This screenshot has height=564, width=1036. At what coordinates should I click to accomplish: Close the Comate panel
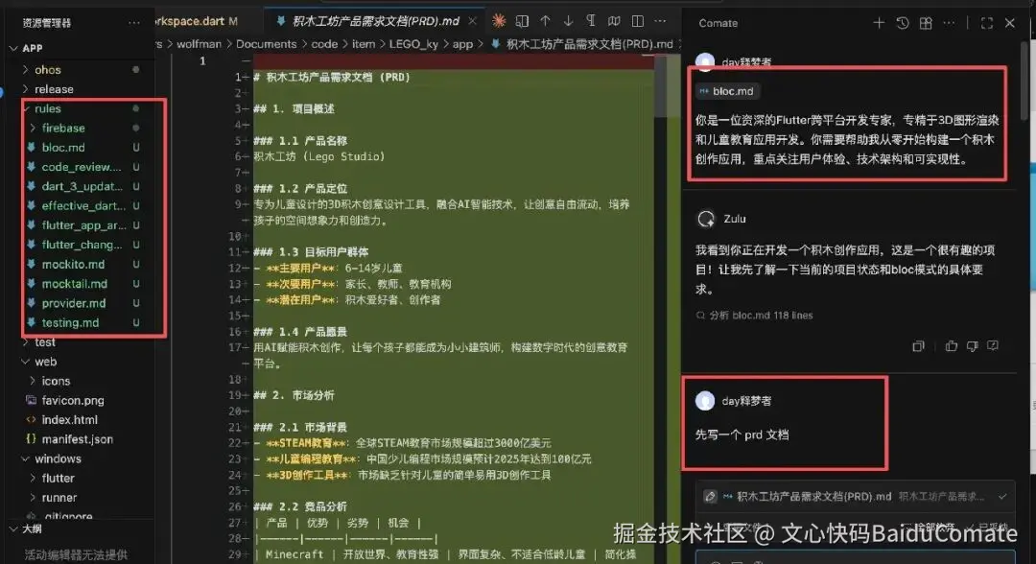[x=1009, y=23]
